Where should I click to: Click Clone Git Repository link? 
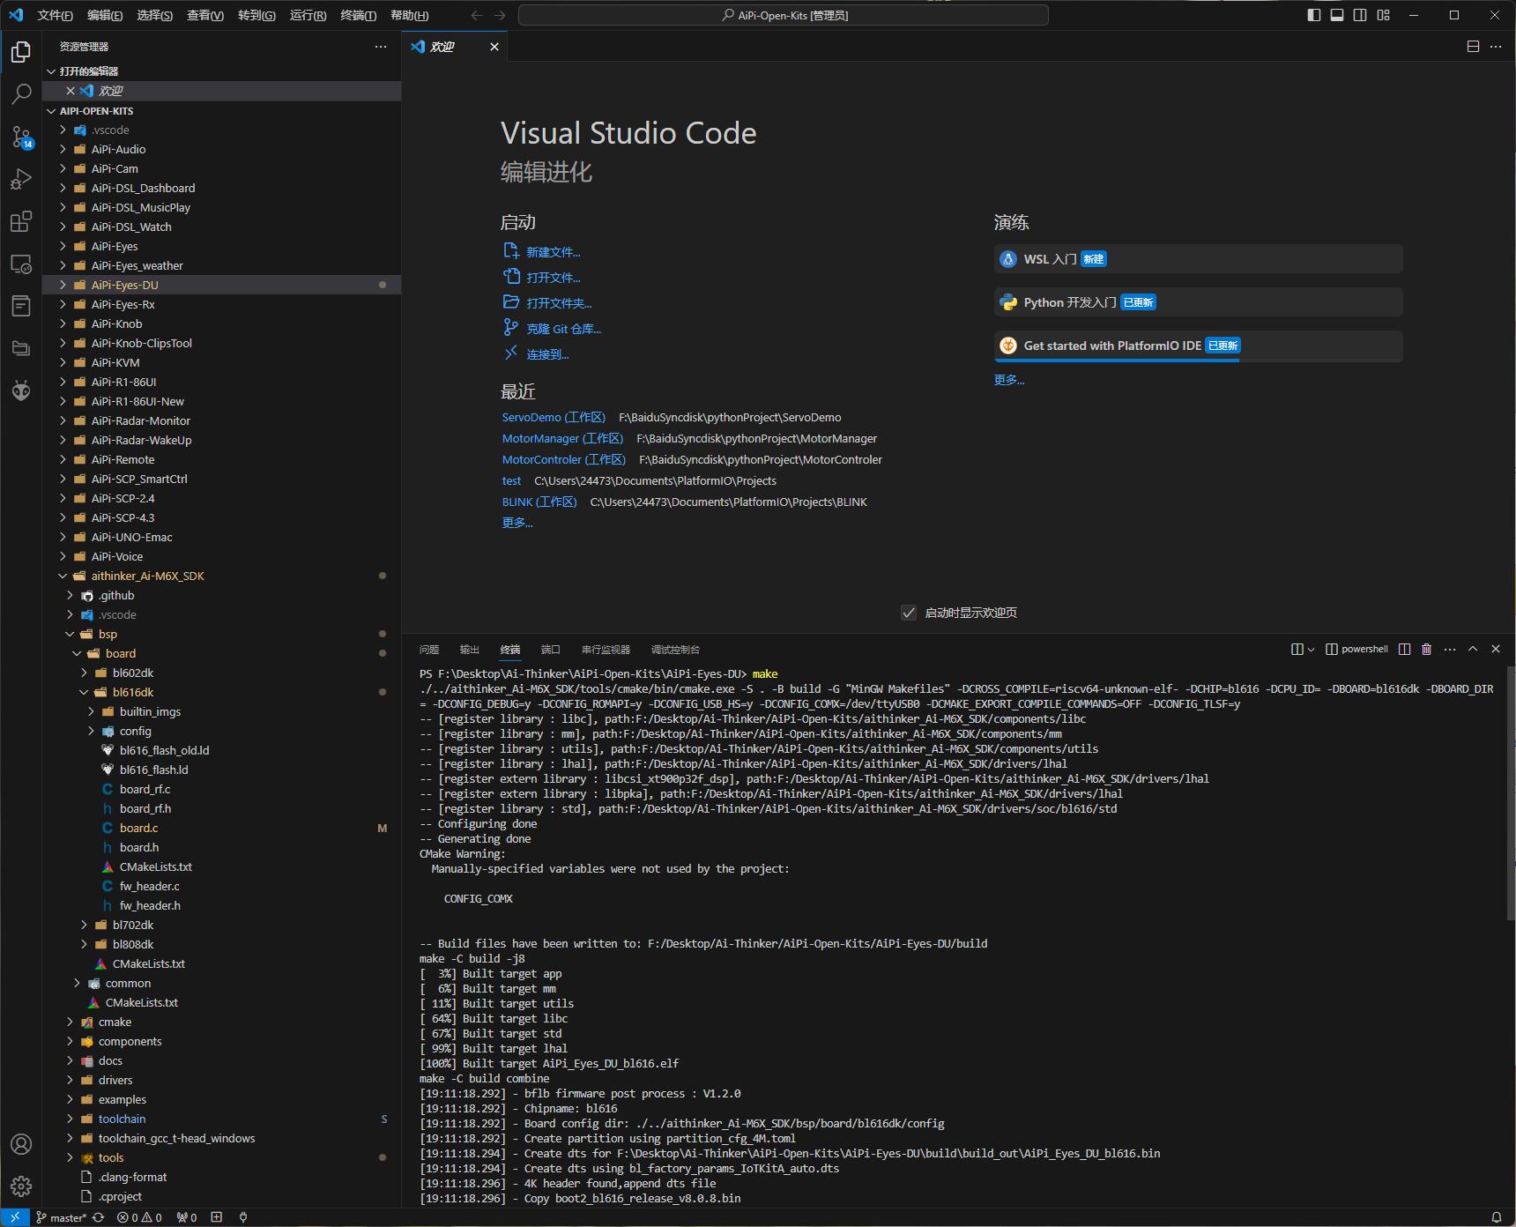click(x=563, y=329)
